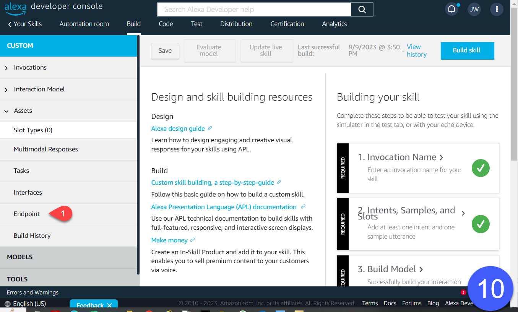Expand the Interaction Model section
This screenshot has width=518, height=312.
(x=6, y=89)
